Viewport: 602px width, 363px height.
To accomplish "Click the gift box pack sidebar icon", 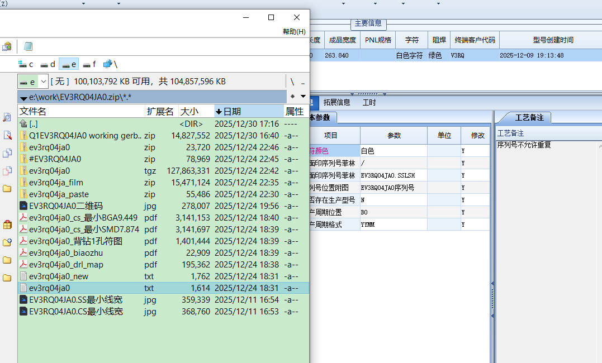I will [7, 225].
